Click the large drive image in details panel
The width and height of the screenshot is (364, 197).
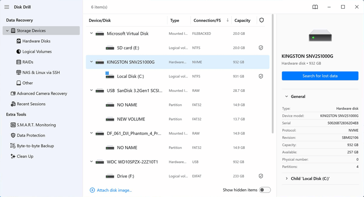click(x=320, y=35)
